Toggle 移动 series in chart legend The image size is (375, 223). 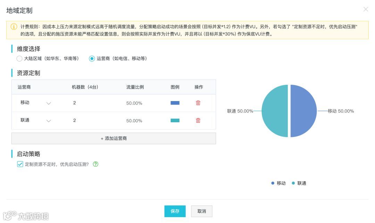278,183
